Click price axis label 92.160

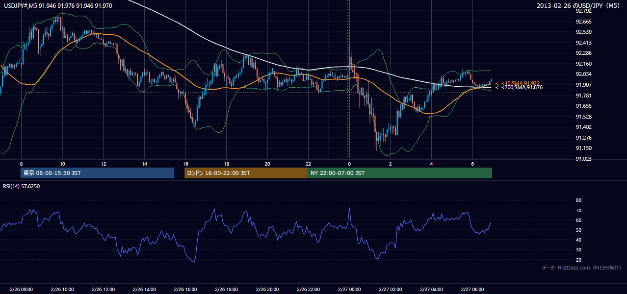click(584, 64)
